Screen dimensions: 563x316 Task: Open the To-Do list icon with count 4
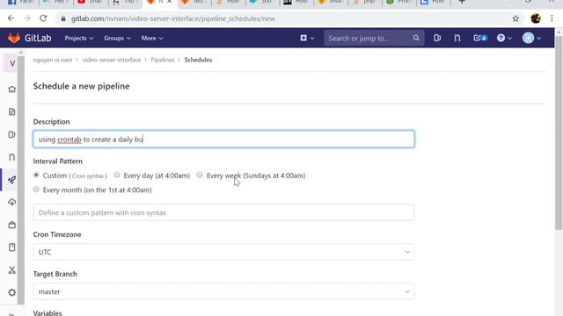pyautogui.click(x=480, y=38)
